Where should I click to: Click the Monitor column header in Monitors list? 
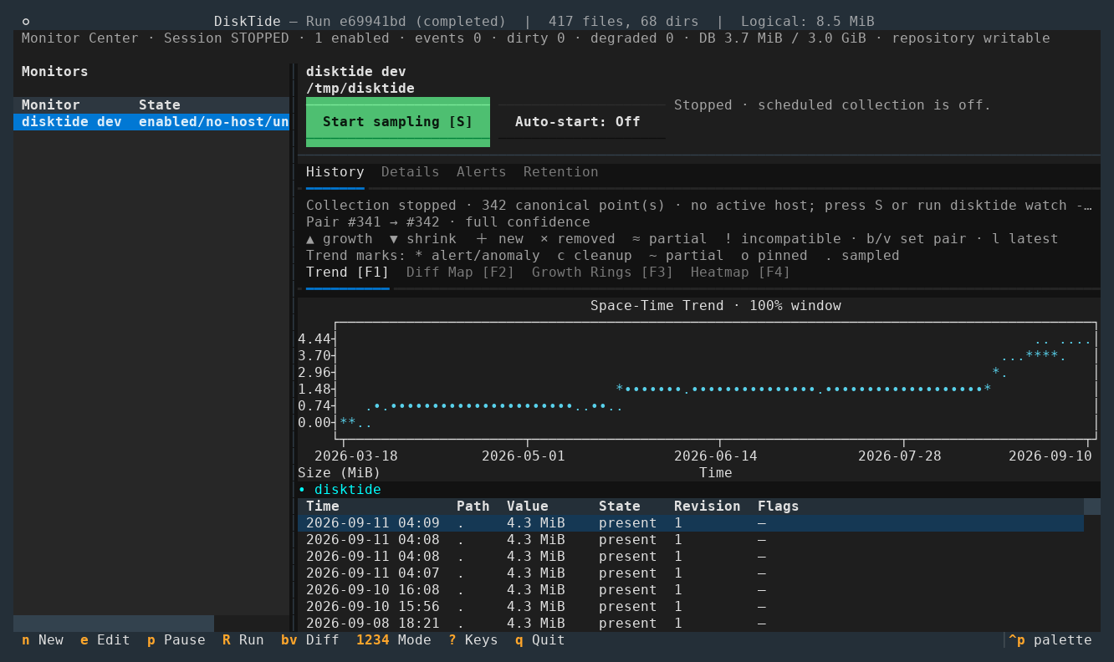click(51, 105)
